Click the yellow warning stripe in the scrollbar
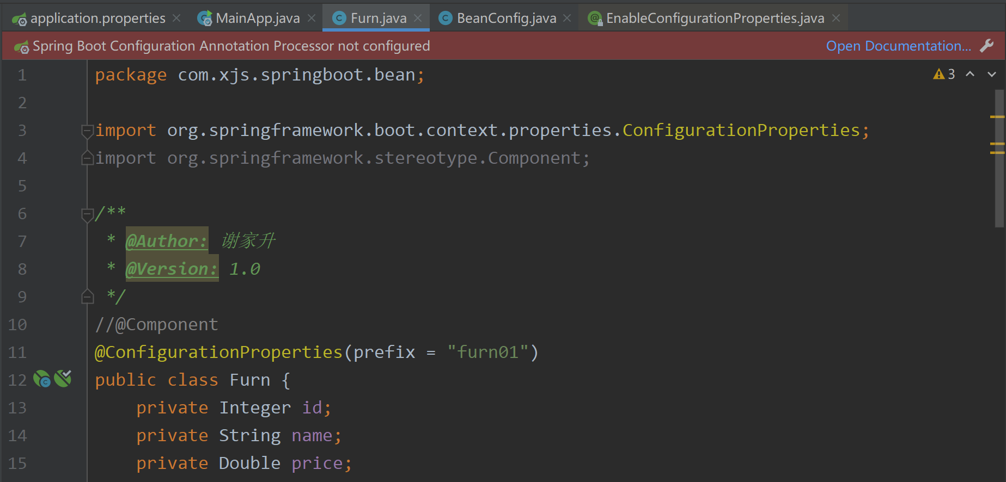1006x482 pixels. (997, 117)
